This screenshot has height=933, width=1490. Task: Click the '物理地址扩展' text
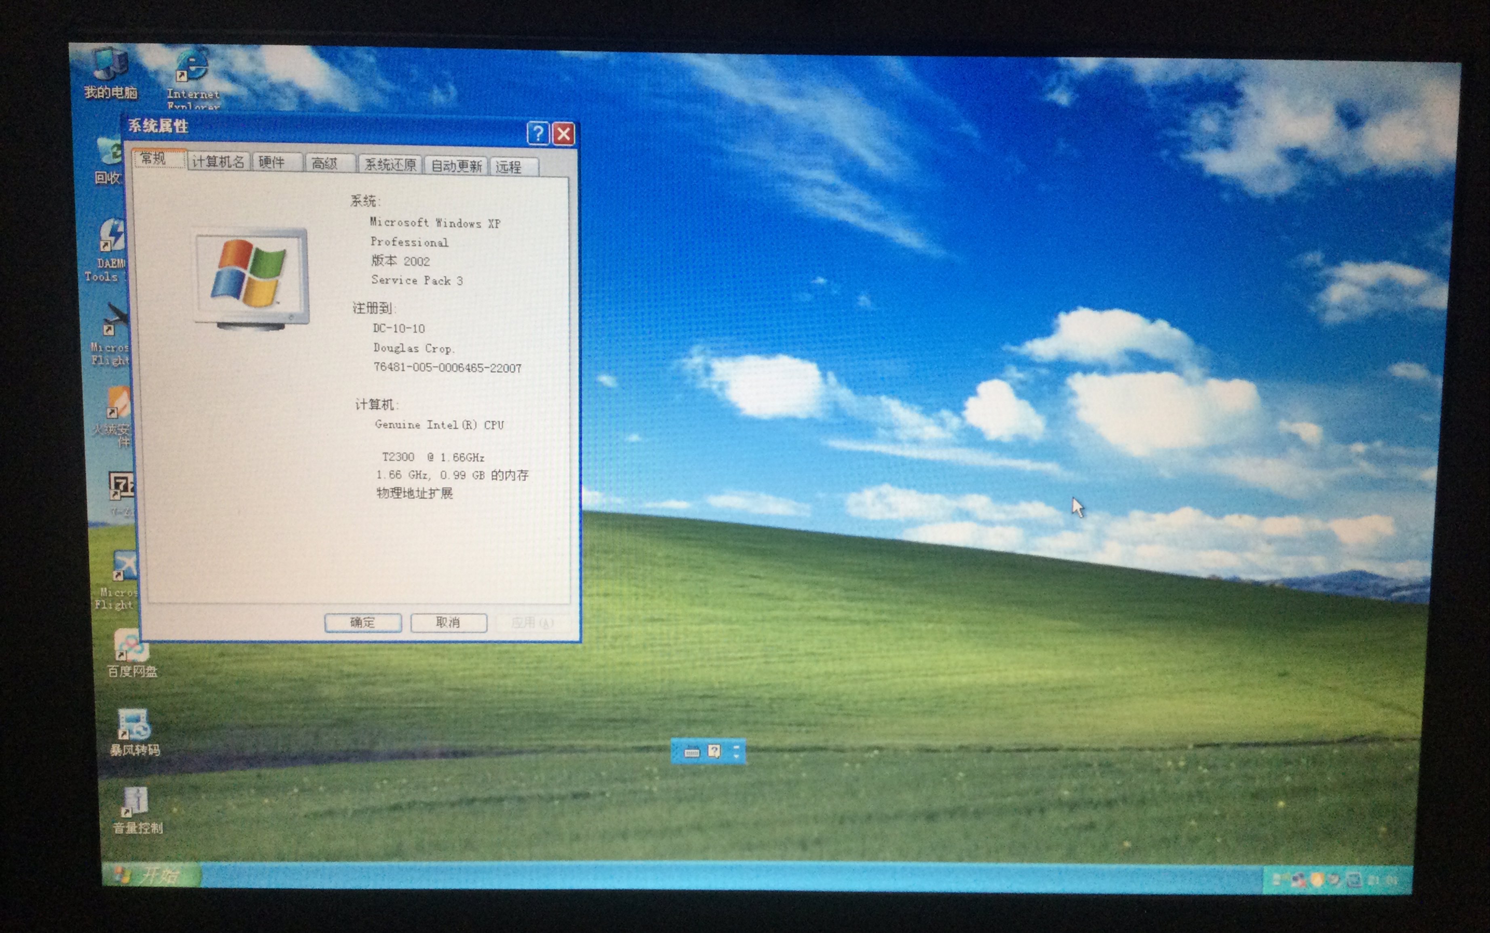415,493
